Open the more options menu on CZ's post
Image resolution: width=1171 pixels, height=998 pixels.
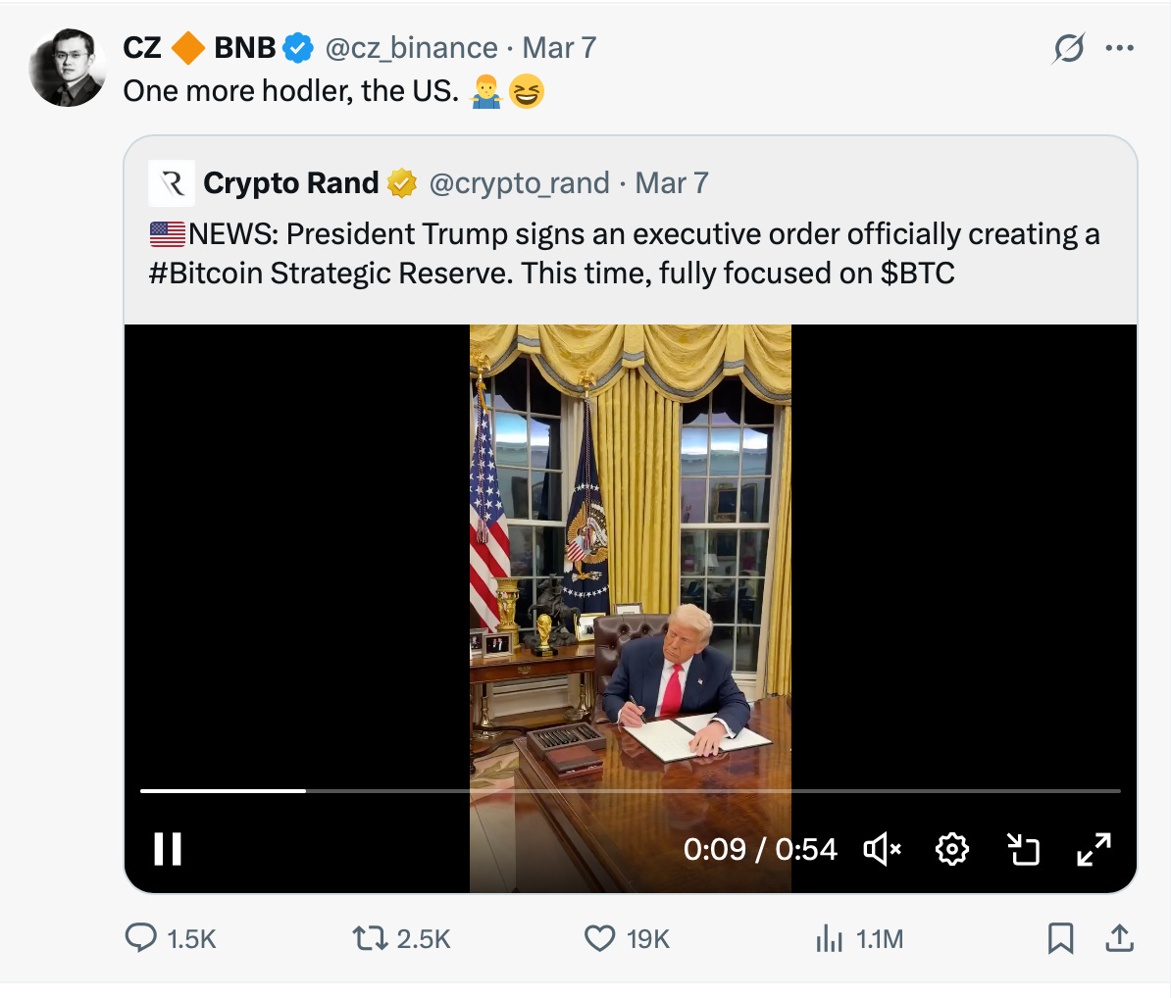[1119, 47]
